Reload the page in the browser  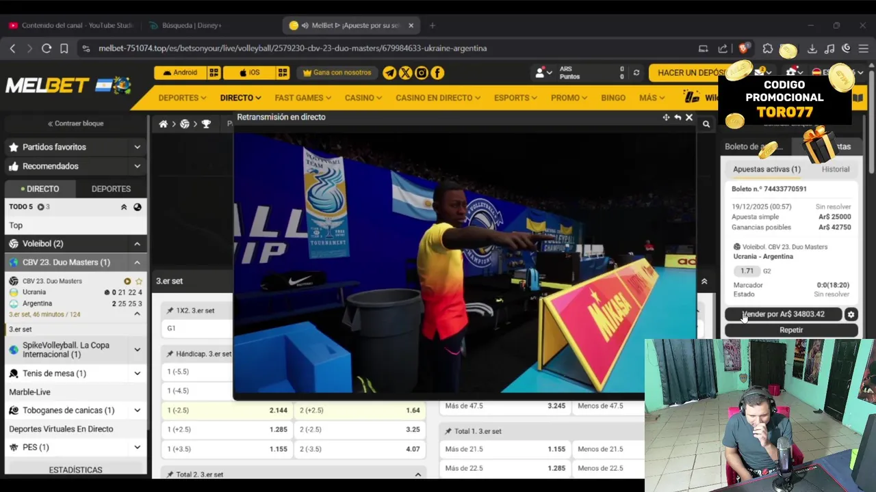[47, 49]
